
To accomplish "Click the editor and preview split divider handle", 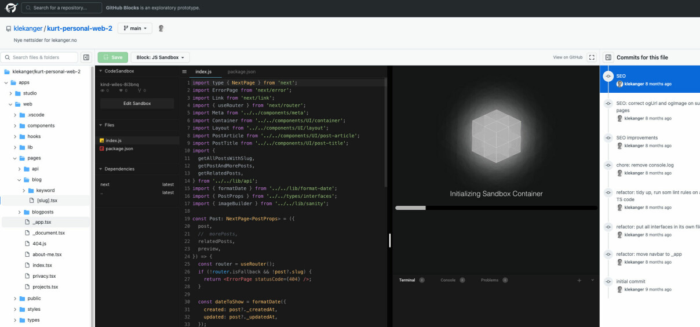I will (390, 240).
